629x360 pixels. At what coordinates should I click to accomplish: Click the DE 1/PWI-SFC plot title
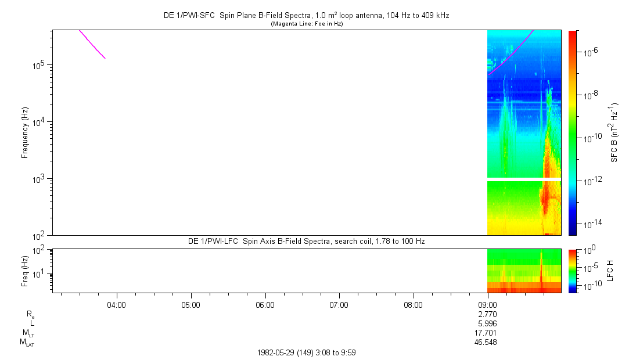click(x=306, y=16)
